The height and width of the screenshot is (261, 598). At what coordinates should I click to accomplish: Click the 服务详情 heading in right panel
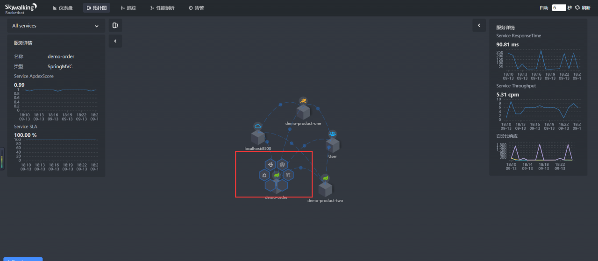pos(505,28)
